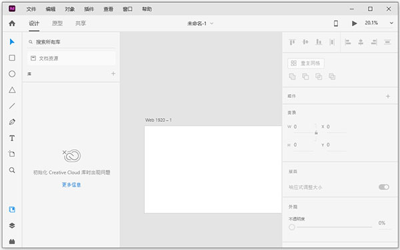Open 帮助 menu

pyautogui.click(x=147, y=9)
